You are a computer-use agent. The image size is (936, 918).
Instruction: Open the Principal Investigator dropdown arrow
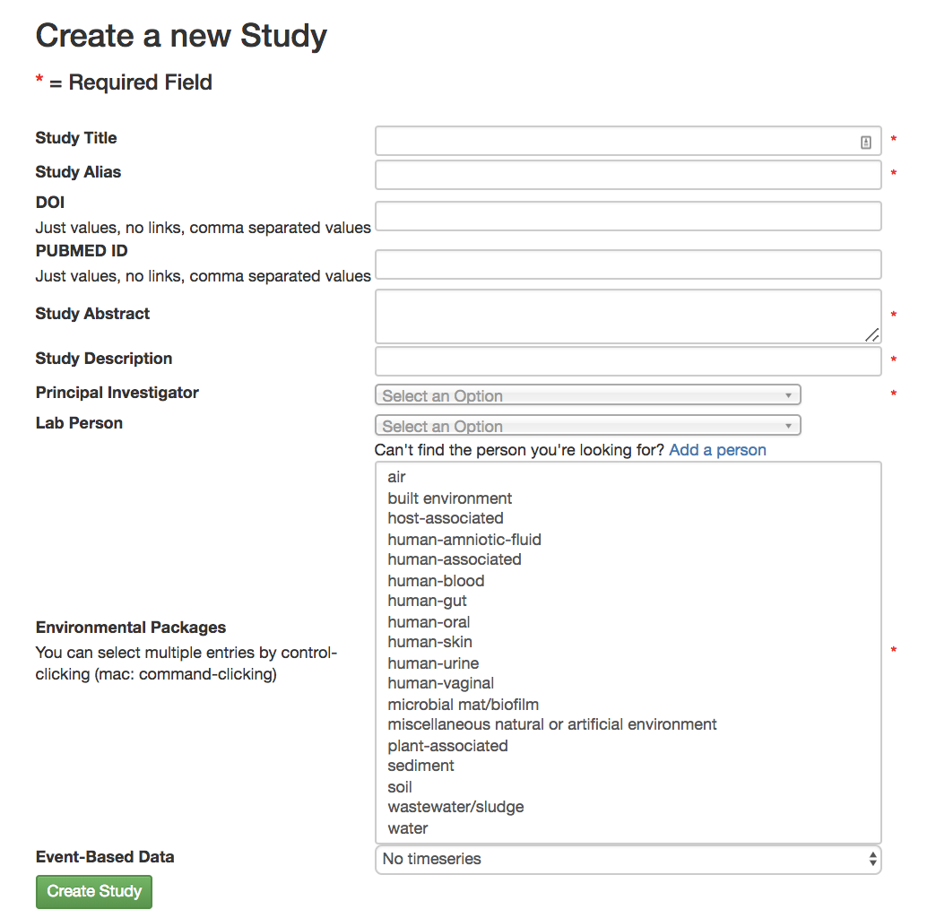[x=788, y=394]
